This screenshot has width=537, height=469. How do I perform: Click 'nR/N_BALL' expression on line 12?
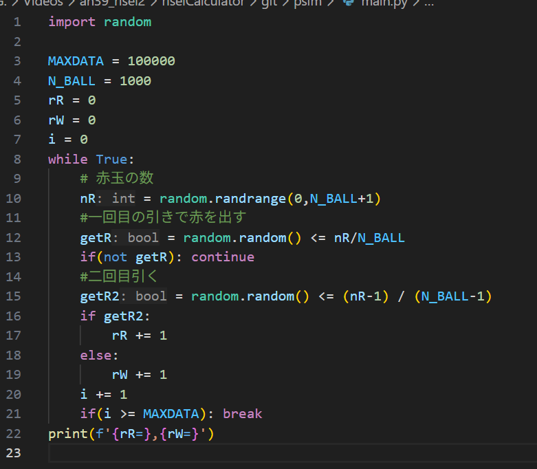[369, 238]
